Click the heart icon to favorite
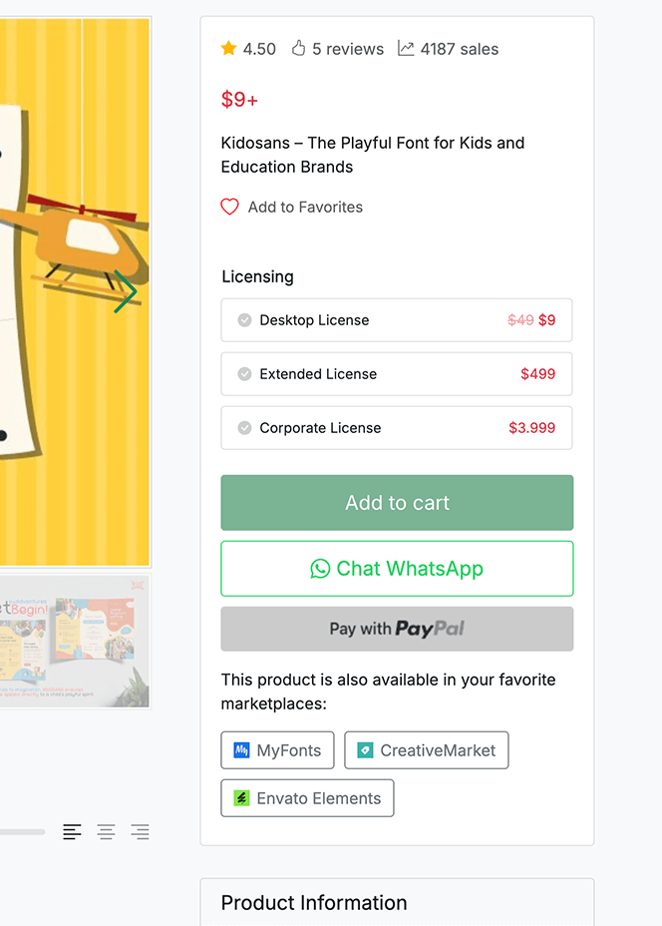The image size is (662, 926). click(229, 207)
